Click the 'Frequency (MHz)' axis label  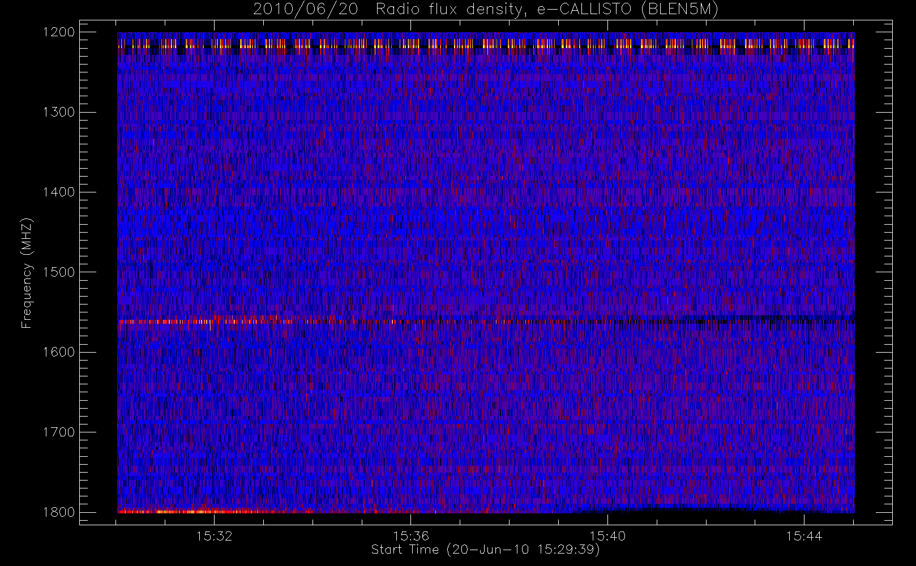[27, 273]
